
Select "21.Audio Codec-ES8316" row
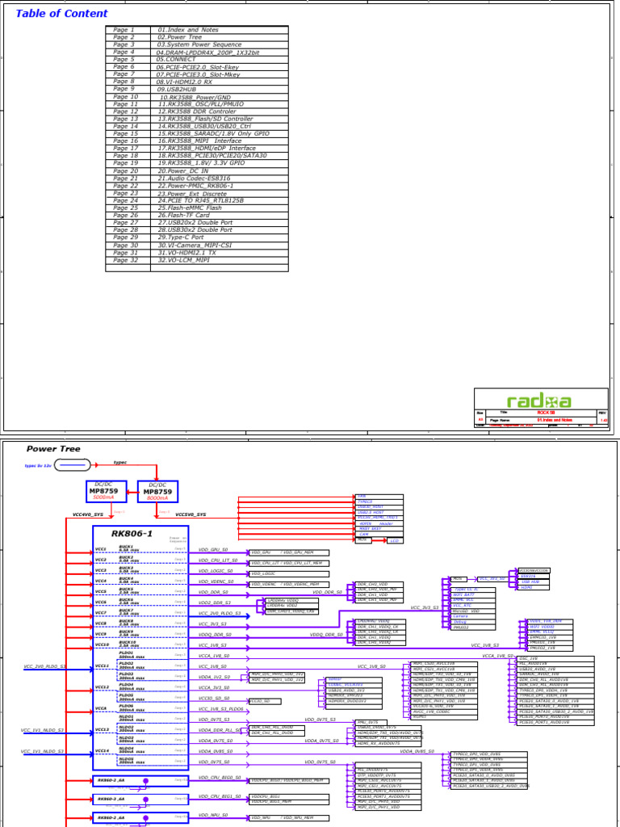point(197,178)
